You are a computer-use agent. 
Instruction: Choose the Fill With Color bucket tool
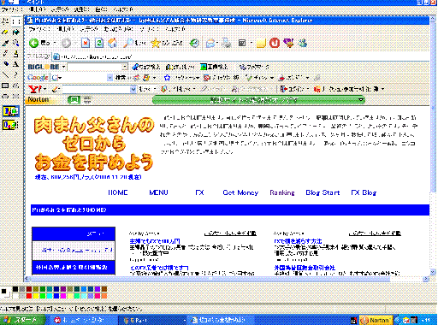pos(16,32)
